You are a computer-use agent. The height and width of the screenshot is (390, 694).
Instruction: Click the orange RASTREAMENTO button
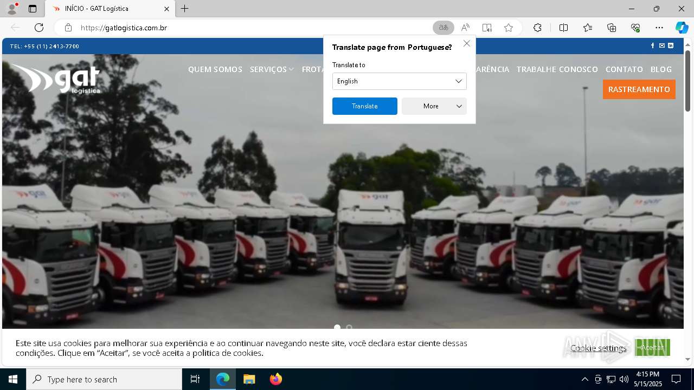[x=639, y=89]
